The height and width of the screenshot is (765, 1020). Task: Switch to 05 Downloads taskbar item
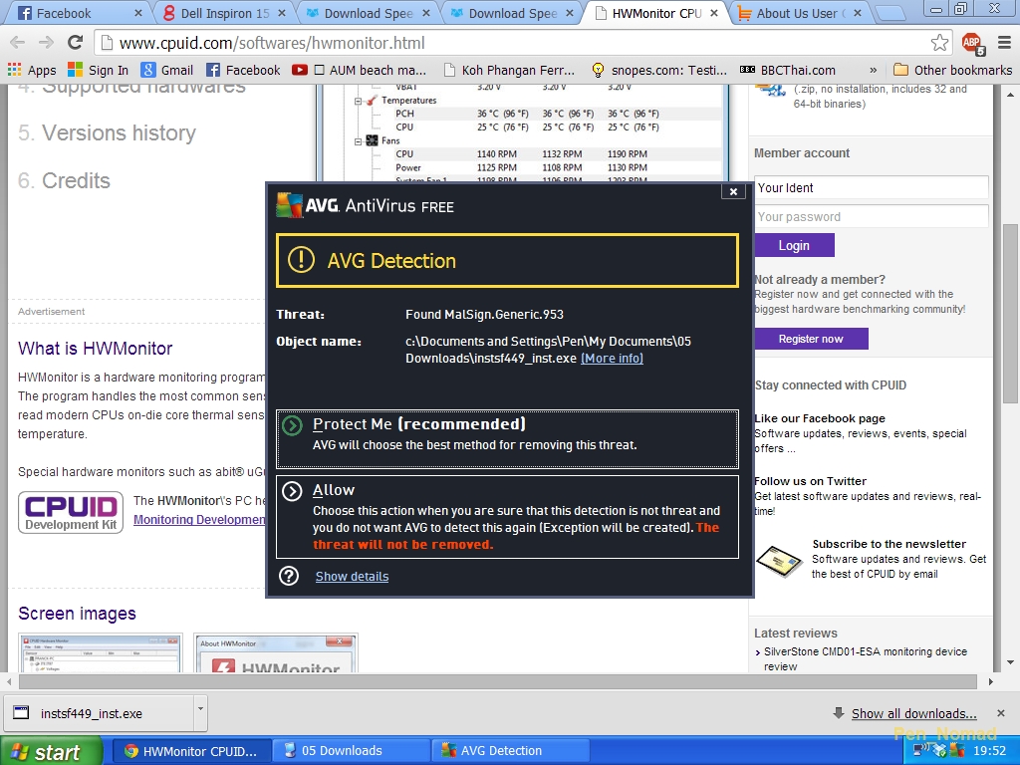point(351,751)
